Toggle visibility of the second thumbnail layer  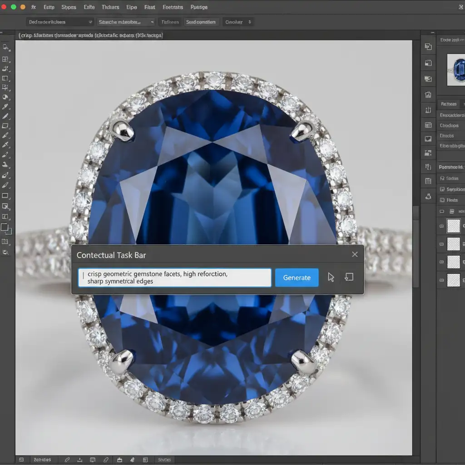[x=441, y=244]
